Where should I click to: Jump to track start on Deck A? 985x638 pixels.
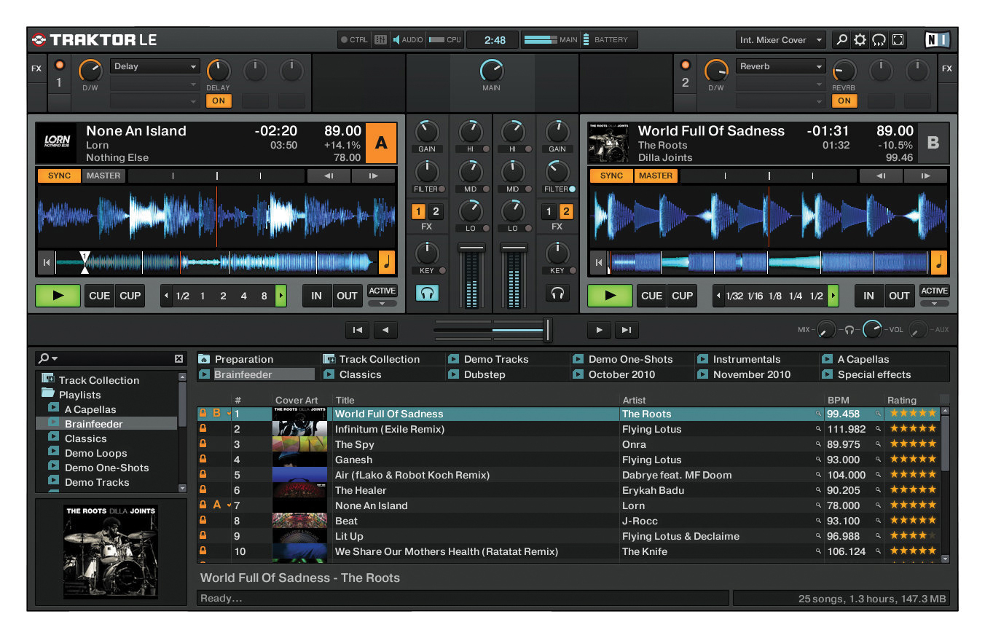[46, 262]
